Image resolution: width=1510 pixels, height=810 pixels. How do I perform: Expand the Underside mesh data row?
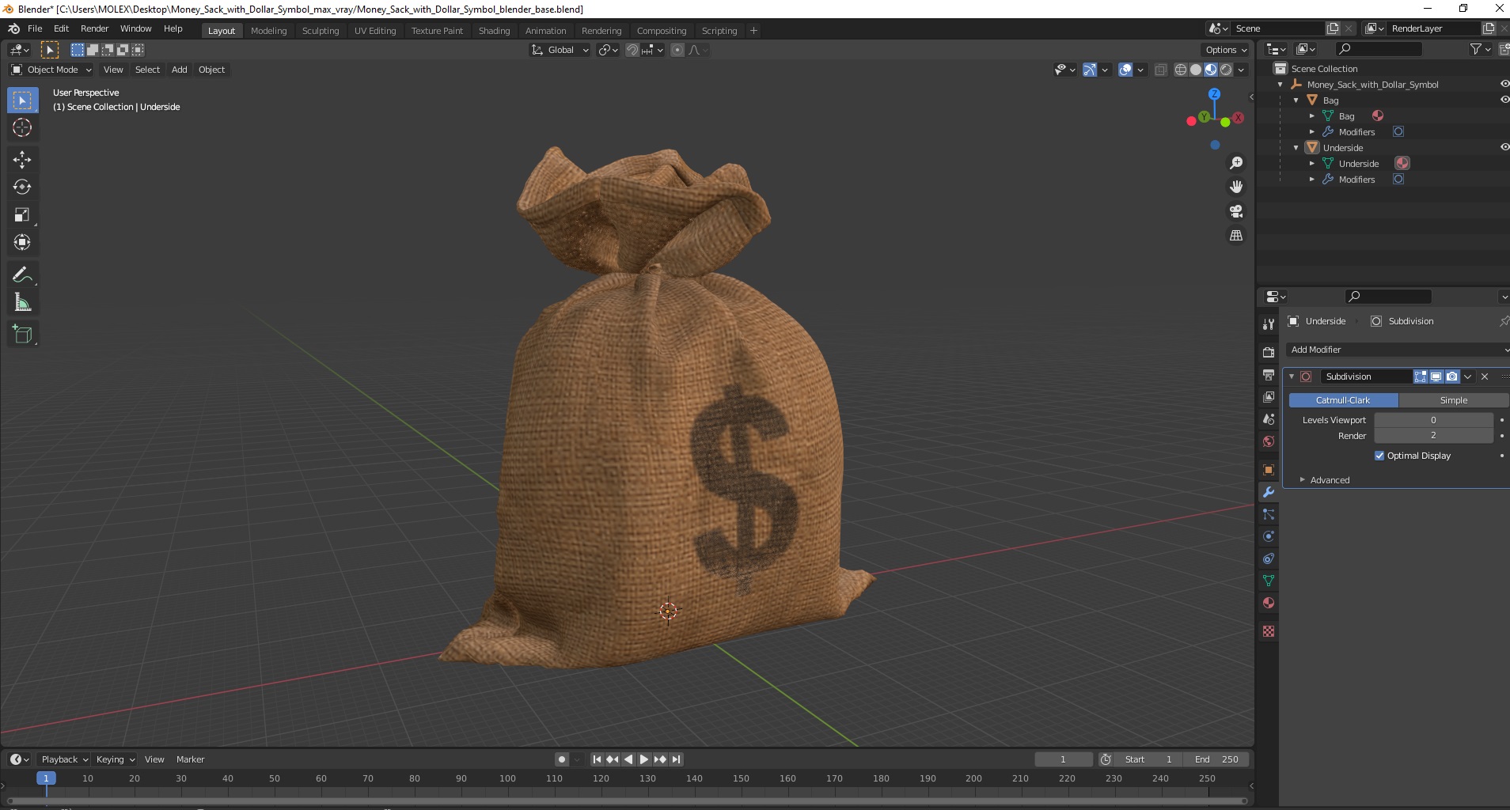coord(1311,164)
